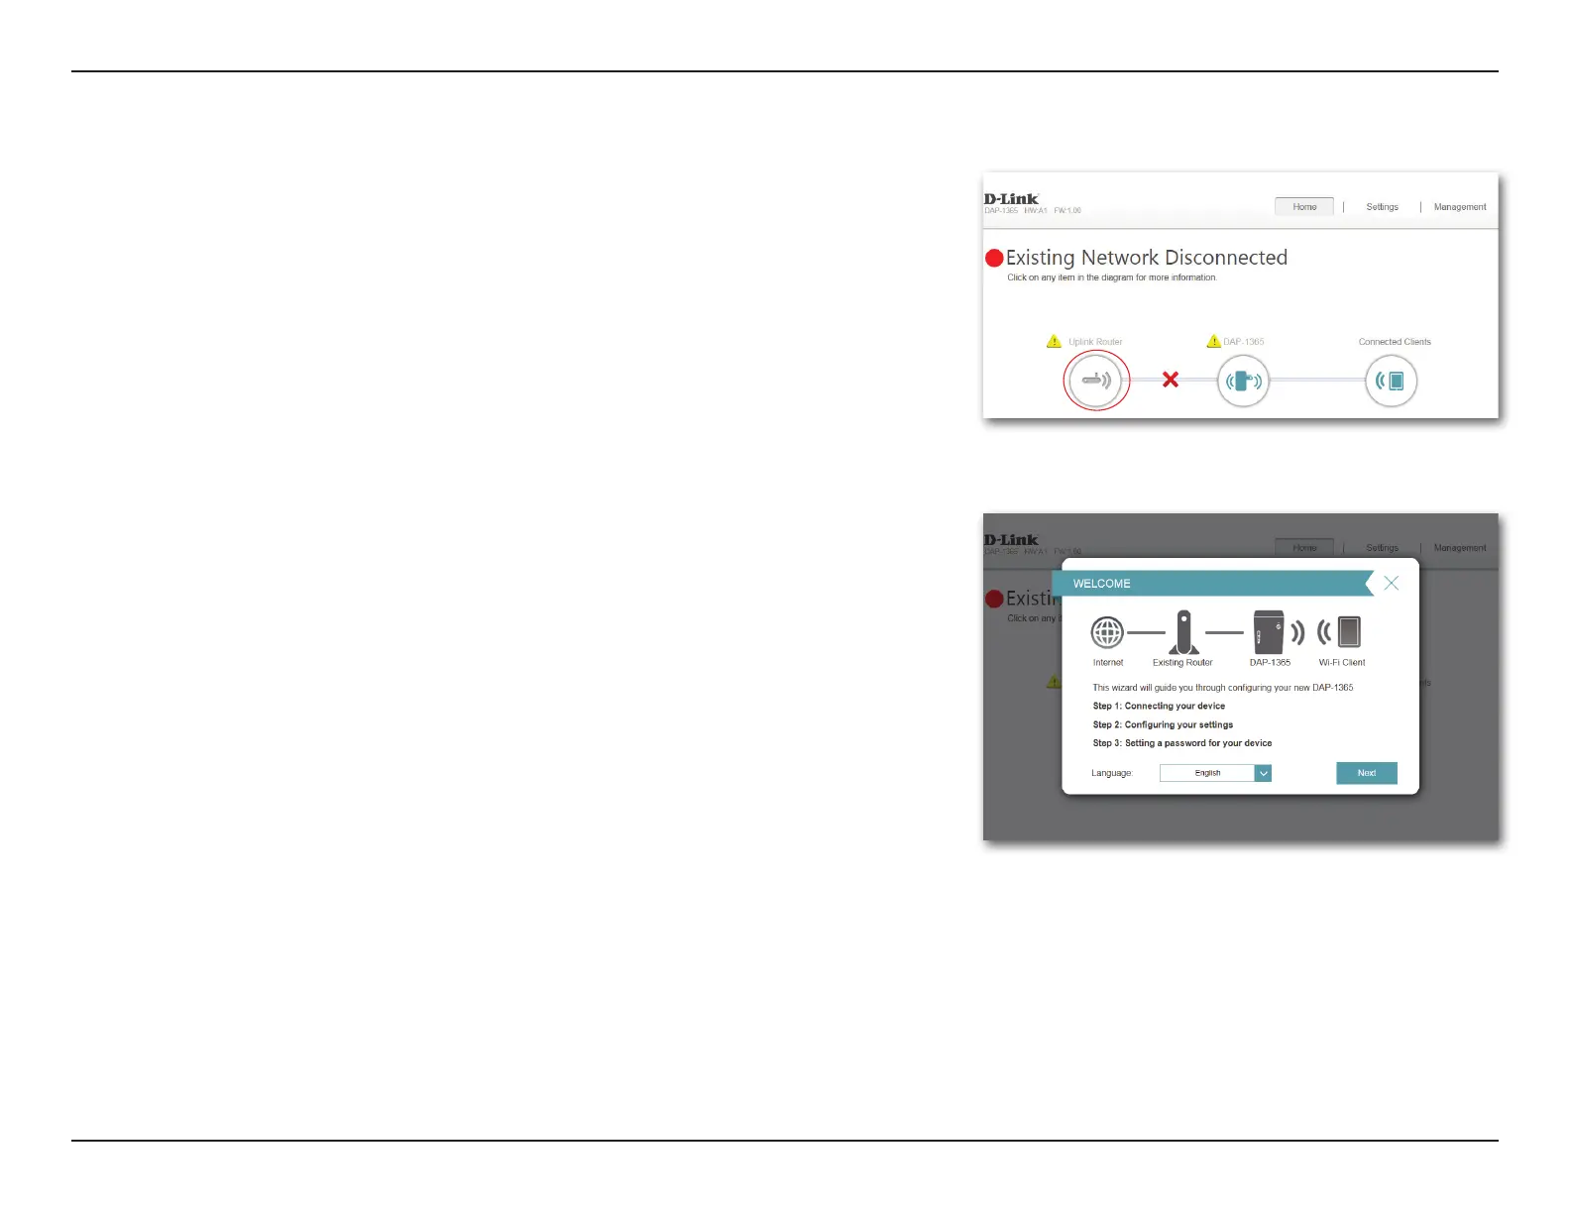Image resolution: width=1570 pixels, height=1213 pixels.
Task: Click the Uplink Router icon in the diagram
Action: point(1095,381)
